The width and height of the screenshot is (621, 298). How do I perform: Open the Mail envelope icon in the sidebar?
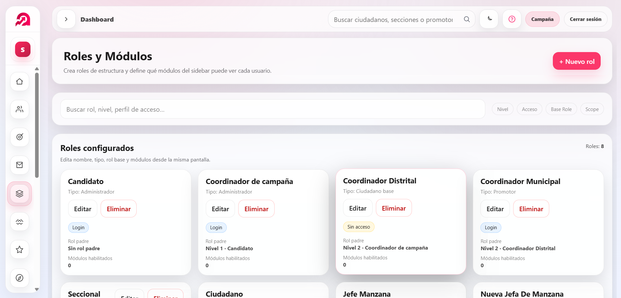tap(19, 165)
